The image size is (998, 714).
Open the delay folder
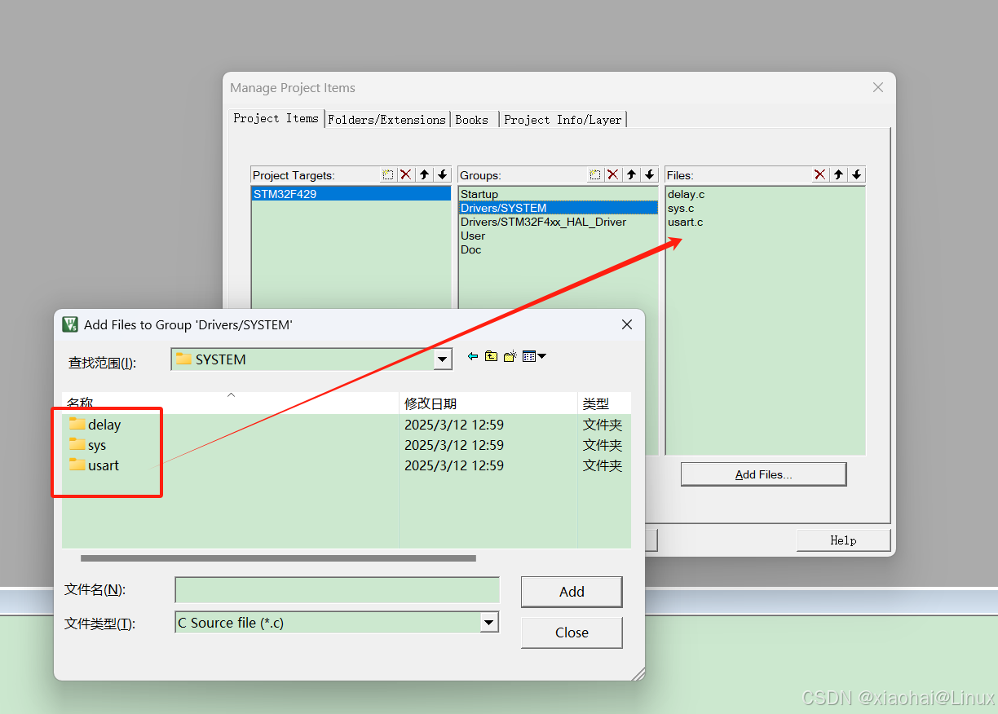(95, 425)
